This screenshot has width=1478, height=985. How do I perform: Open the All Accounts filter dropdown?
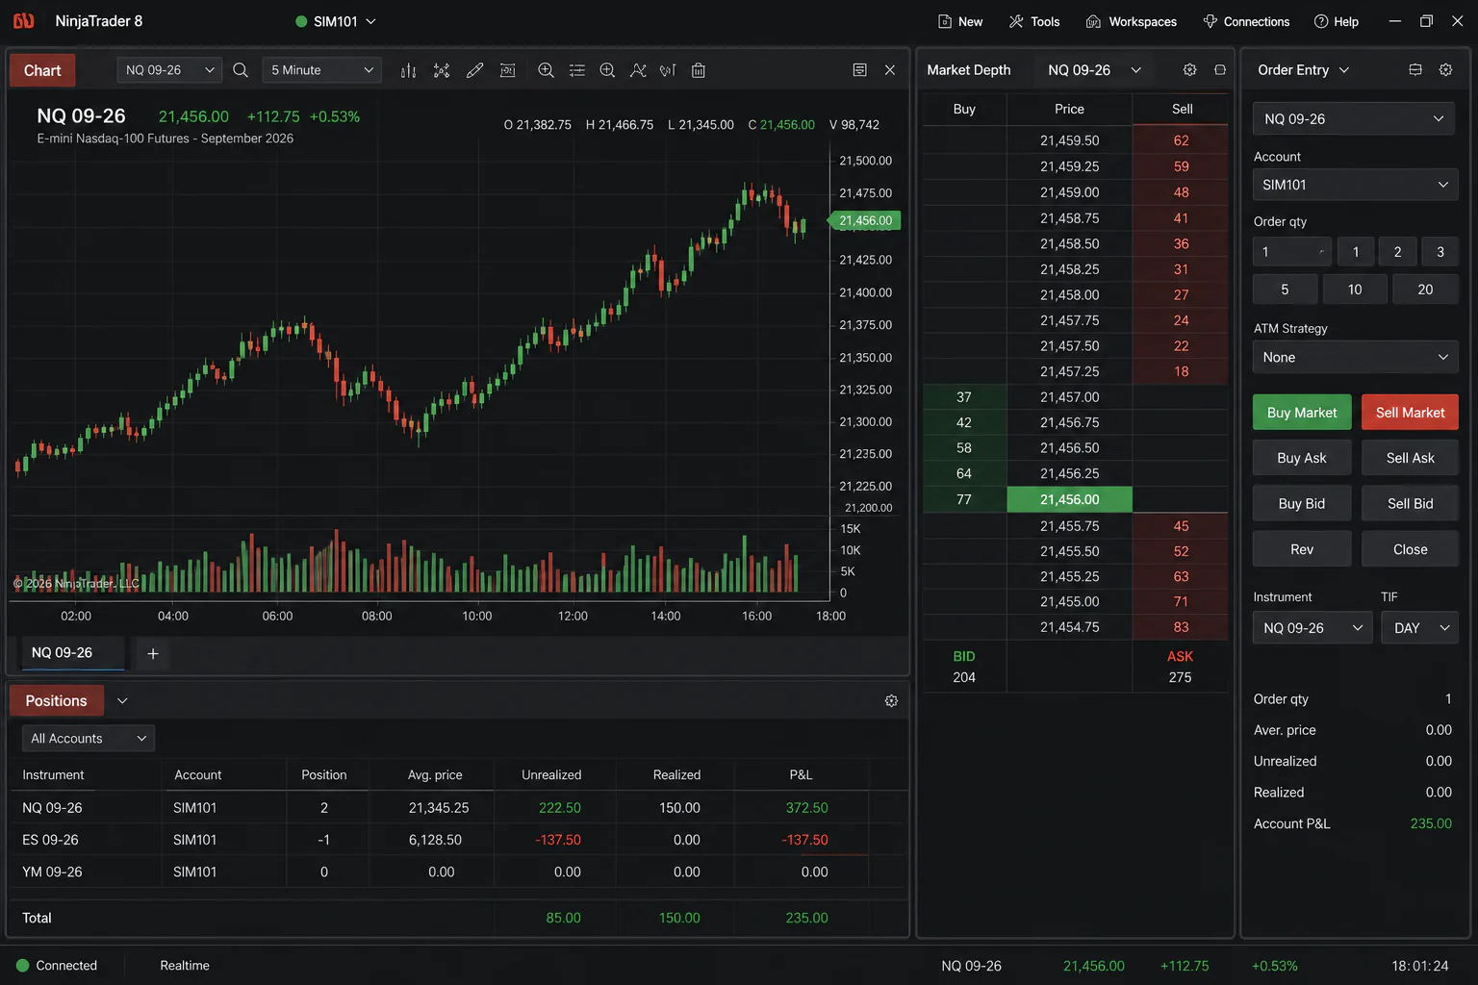pos(89,739)
